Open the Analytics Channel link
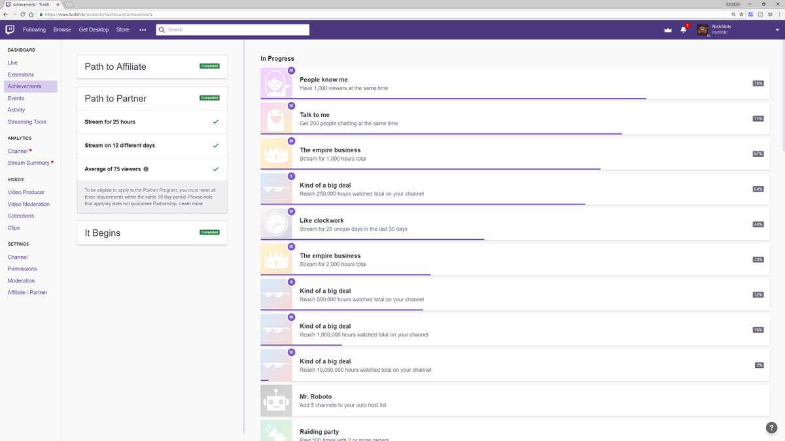The height and width of the screenshot is (441, 785). click(x=18, y=151)
